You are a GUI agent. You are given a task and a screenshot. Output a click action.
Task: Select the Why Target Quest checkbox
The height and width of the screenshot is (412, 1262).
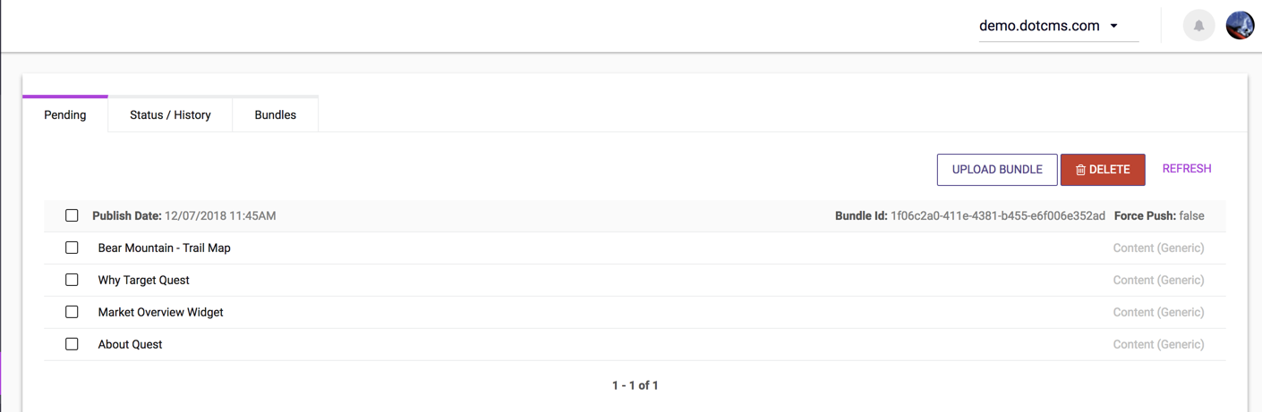pyautogui.click(x=72, y=280)
